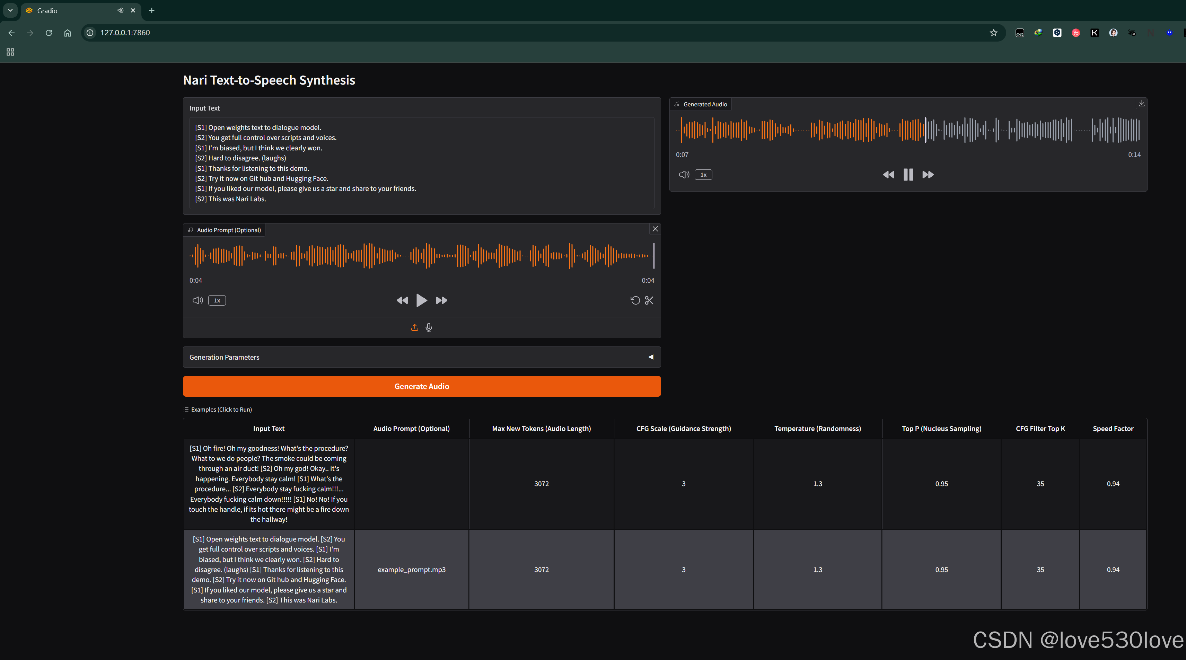The width and height of the screenshot is (1186, 660).
Task: Click the Input Text box
Action: 421,163
